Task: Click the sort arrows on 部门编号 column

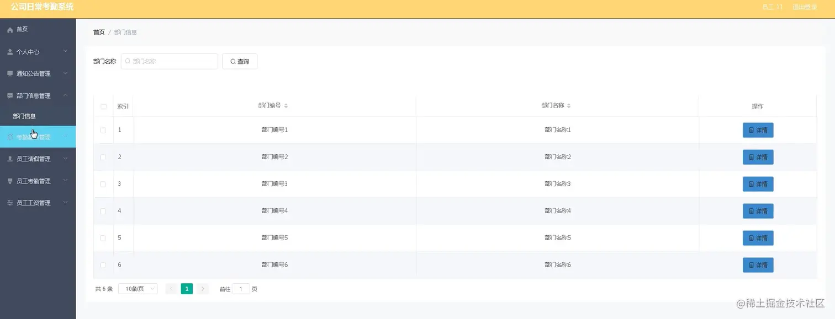Action: (286, 106)
